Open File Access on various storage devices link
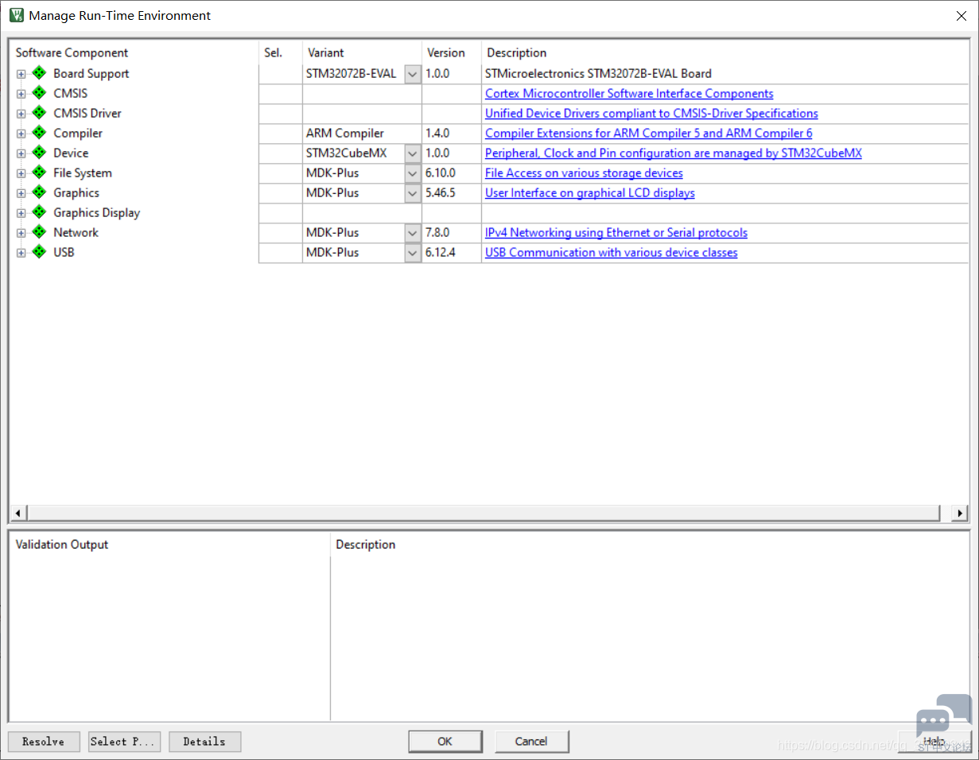The height and width of the screenshot is (760, 979). point(584,173)
